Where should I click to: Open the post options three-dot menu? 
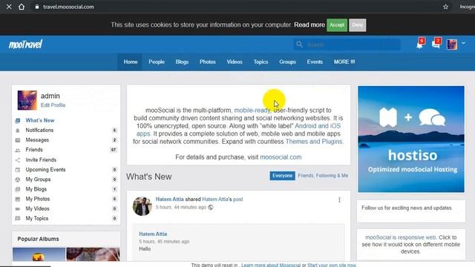click(x=339, y=200)
